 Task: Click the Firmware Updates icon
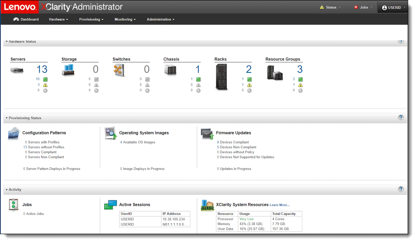207,133
